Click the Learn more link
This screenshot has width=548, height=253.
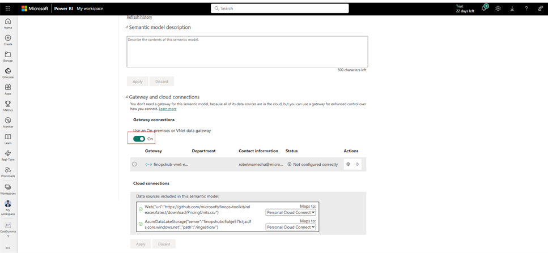pyautogui.click(x=168, y=109)
